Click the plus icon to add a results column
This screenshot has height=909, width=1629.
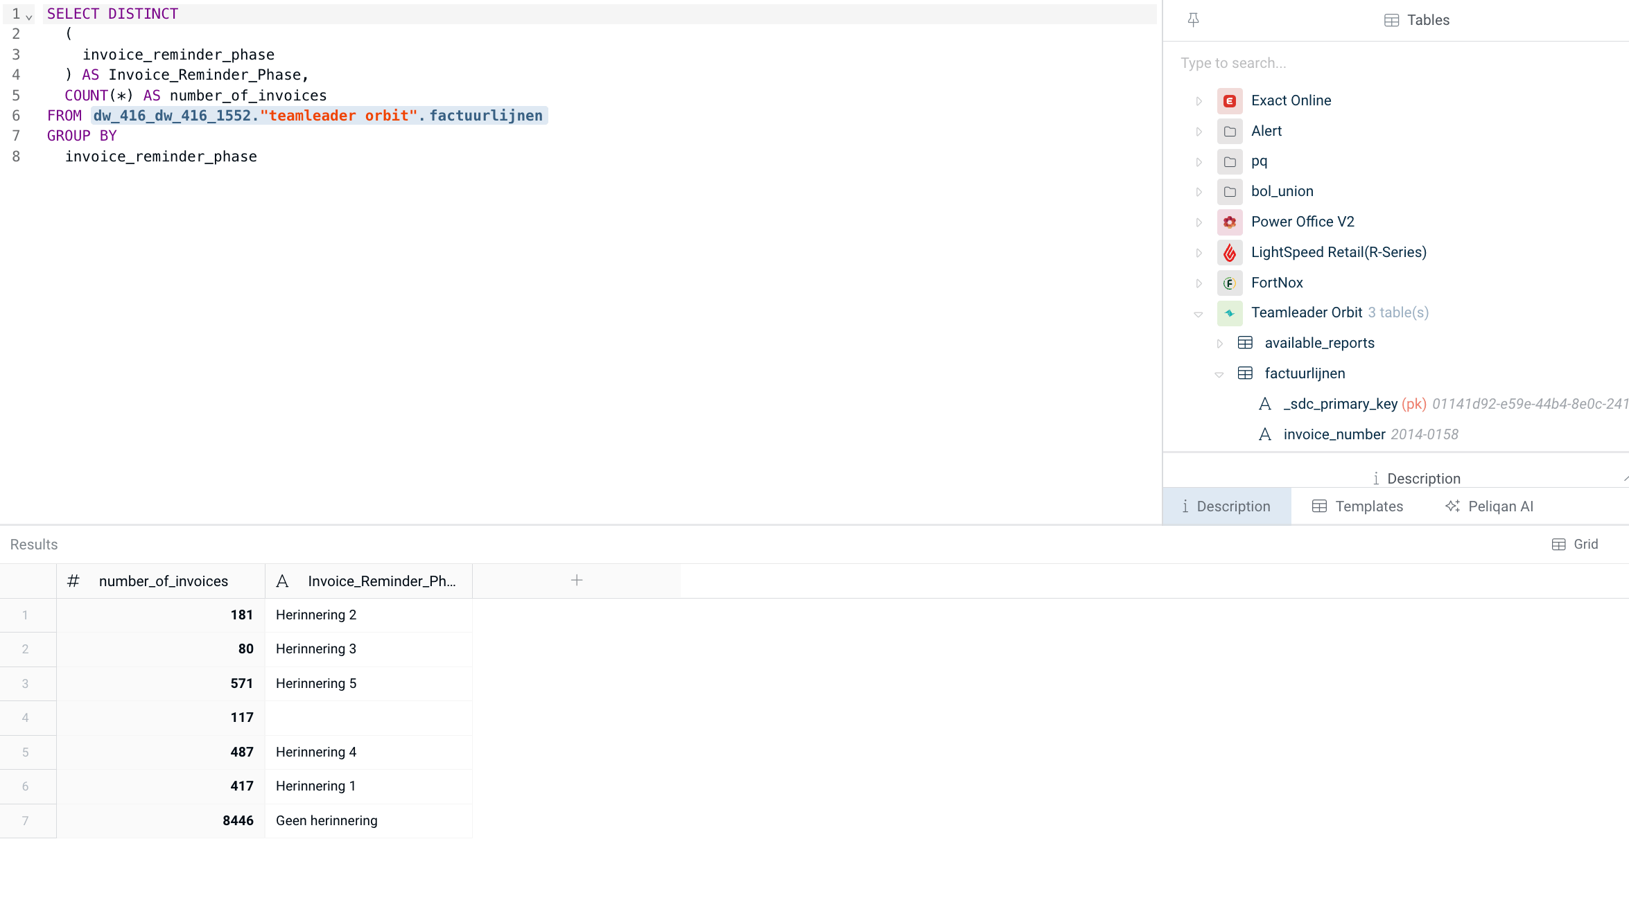(x=577, y=581)
